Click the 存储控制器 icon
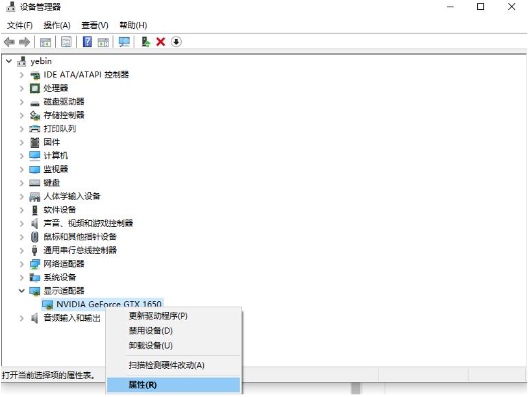 (35, 115)
